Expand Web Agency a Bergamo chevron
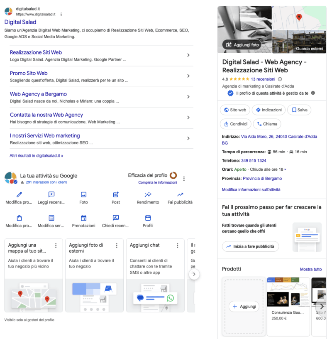The height and width of the screenshot is (339, 332). (x=188, y=97)
